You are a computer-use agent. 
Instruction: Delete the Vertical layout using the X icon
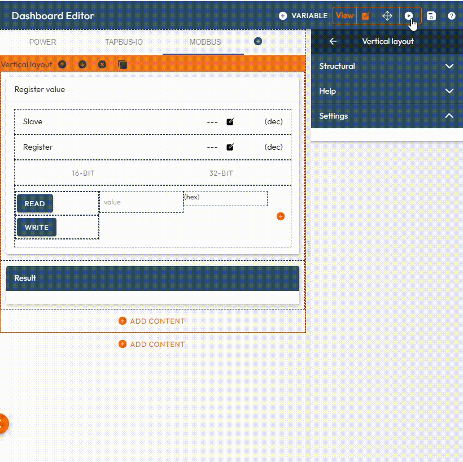tap(102, 64)
